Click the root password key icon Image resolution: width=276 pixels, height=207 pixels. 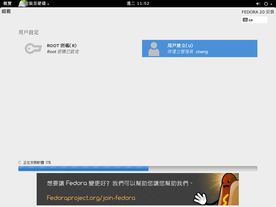[33, 49]
